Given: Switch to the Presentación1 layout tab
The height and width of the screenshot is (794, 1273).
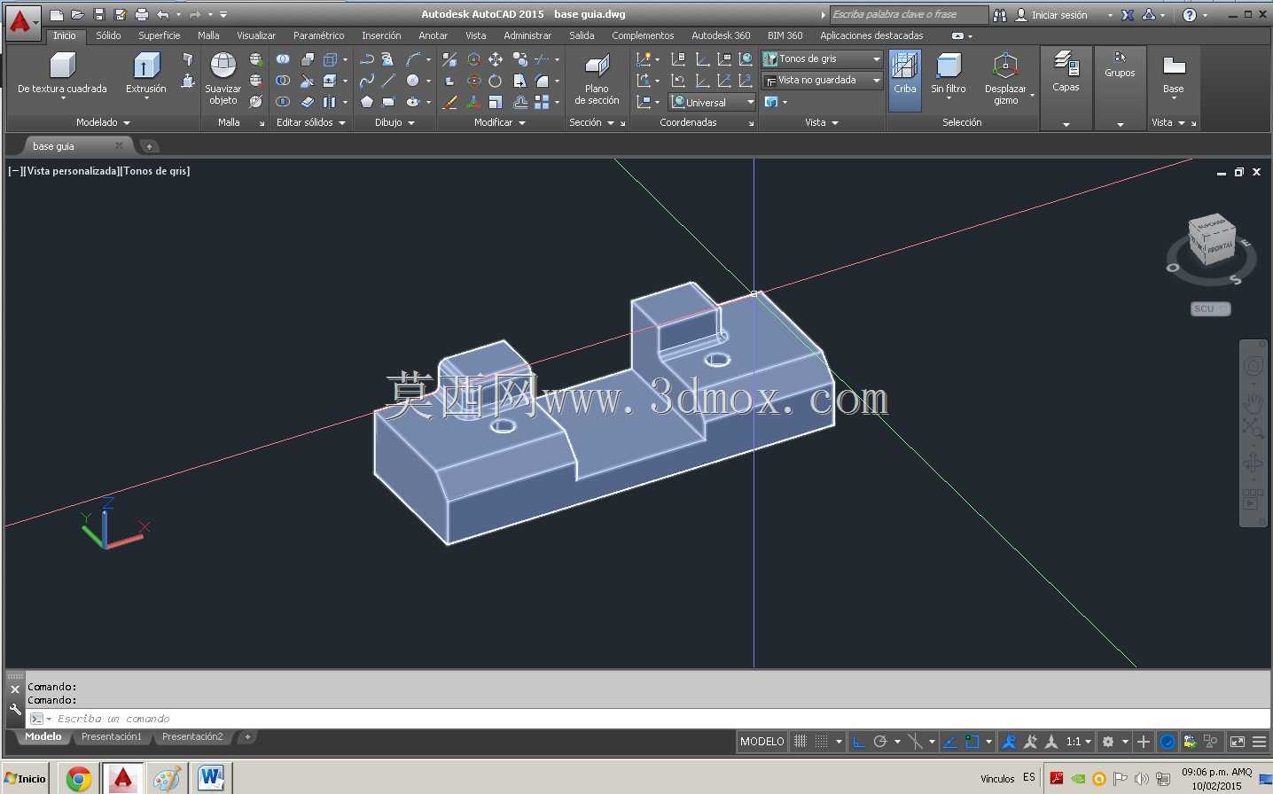Looking at the screenshot, I should [111, 736].
